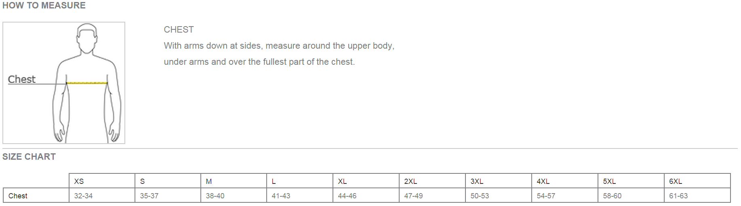This screenshot has height=206, width=741.
Task: Click the chest measurement body diagram
Action: (x=64, y=83)
